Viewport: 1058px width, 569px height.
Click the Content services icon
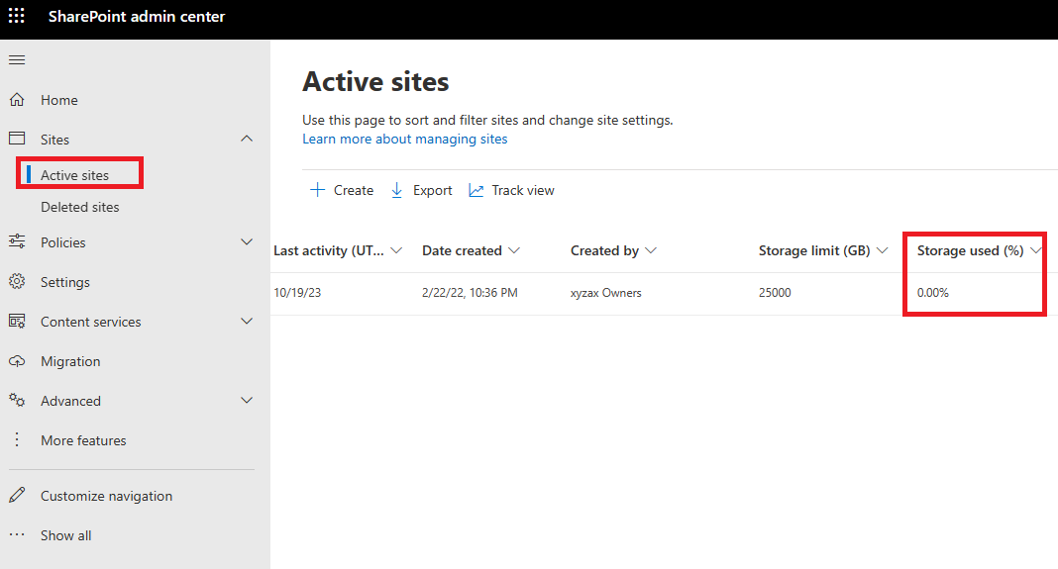(x=17, y=321)
